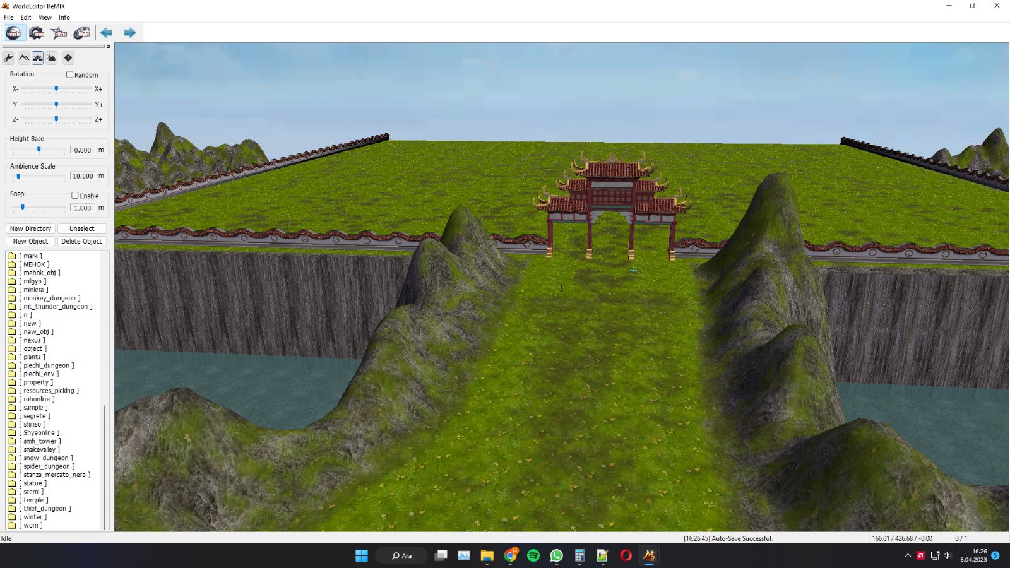1010x568 pixels.
Task: Select the spider_dungeon folder
Action: [41, 466]
